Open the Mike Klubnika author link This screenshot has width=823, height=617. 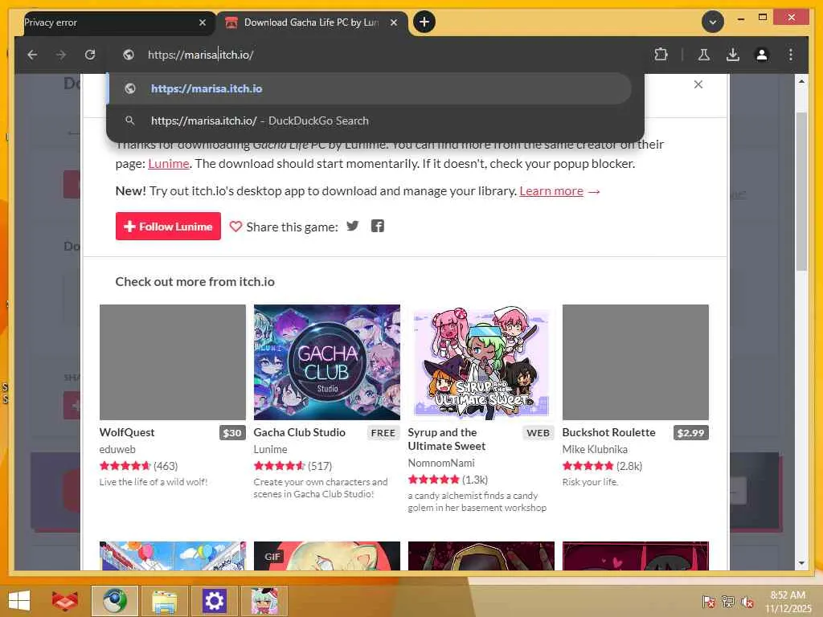[595, 449]
